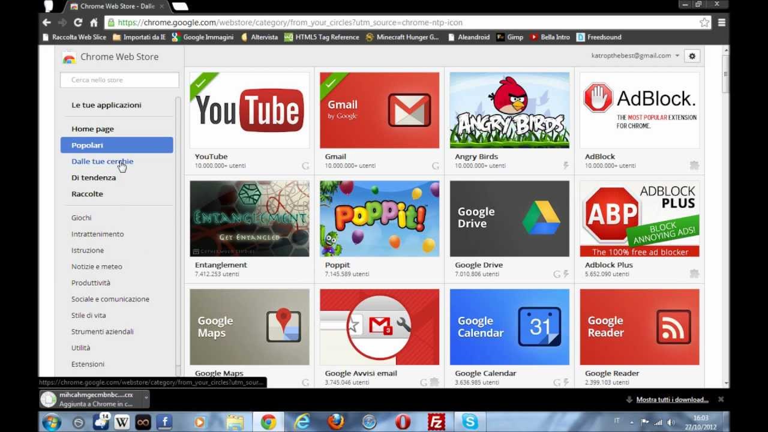Bookmark this page with the star icon
The image size is (768, 432).
pyautogui.click(x=704, y=22)
